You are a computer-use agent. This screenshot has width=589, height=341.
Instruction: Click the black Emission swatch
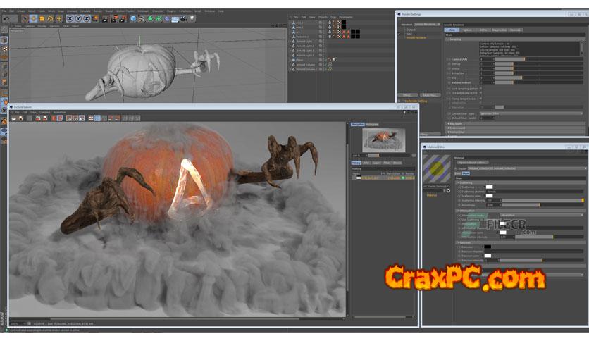[x=488, y=247]
